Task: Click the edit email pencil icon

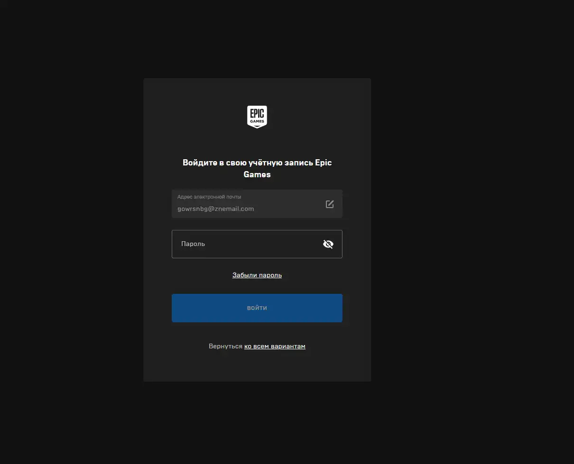Action: (x=330, y=204)
